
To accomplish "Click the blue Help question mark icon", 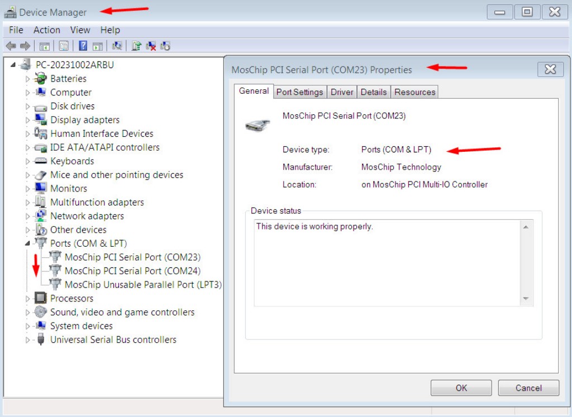I will [83, 46].
